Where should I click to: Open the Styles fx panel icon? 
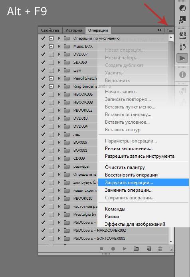tap(182, 20)
